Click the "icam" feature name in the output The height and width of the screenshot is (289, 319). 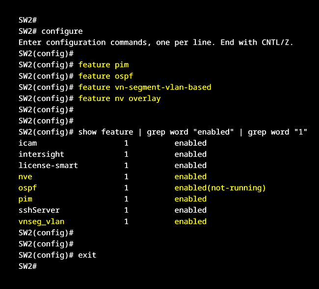tap(27, 143)
